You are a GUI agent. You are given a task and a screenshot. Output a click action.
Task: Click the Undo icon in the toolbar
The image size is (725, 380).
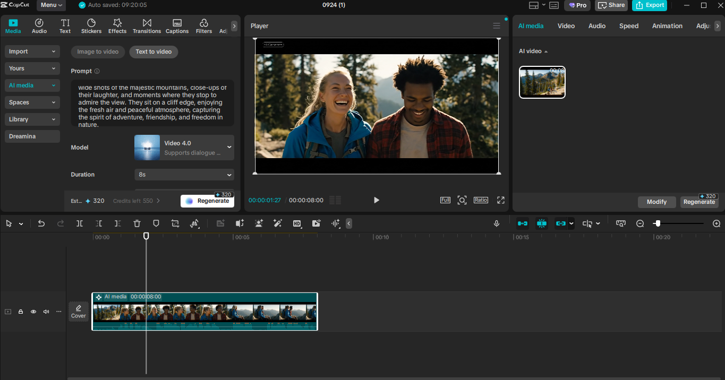pyautogui.click(x=41, y=223)
